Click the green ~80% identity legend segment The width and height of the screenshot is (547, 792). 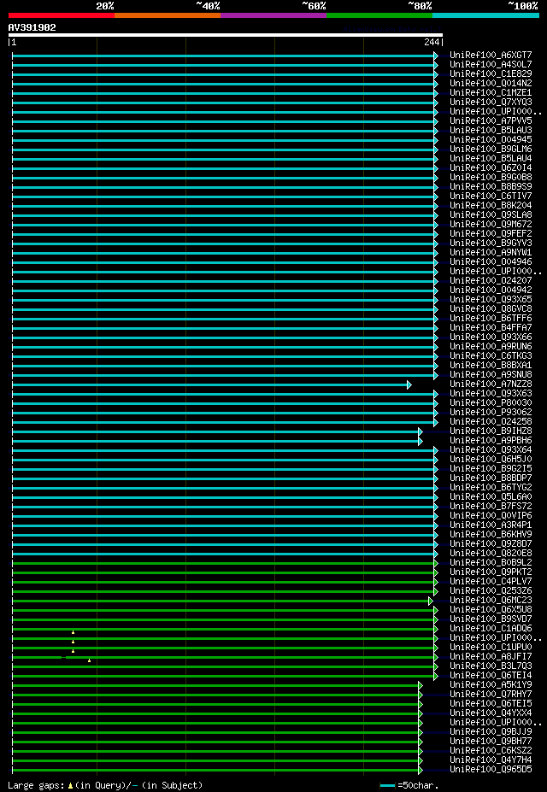[x=379, y=15]
